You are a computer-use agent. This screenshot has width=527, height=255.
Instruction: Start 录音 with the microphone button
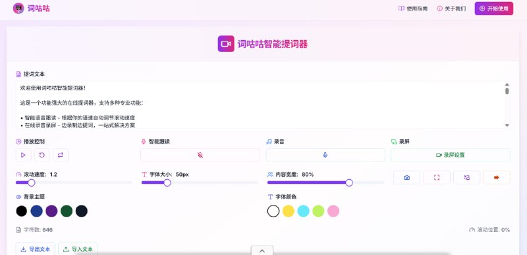tap(325, 155)
